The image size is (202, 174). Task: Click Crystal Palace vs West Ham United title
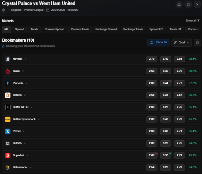coord(39,3)
